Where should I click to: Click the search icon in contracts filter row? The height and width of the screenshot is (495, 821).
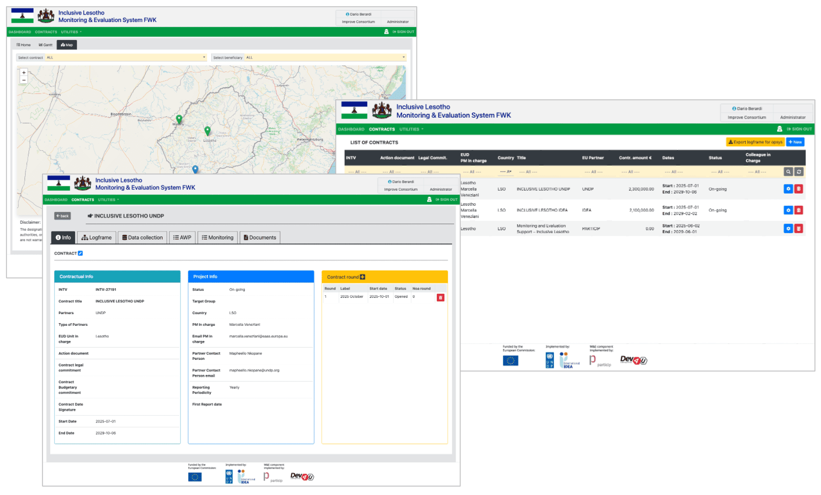tap(788, 172)
